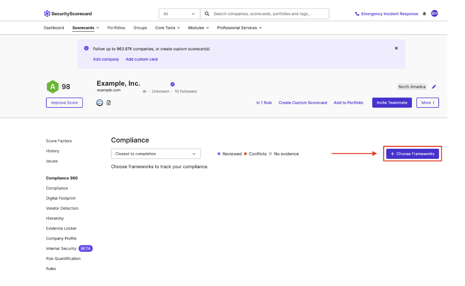
Task: Open the All search filter dropdown
Action: coord(179,14)
